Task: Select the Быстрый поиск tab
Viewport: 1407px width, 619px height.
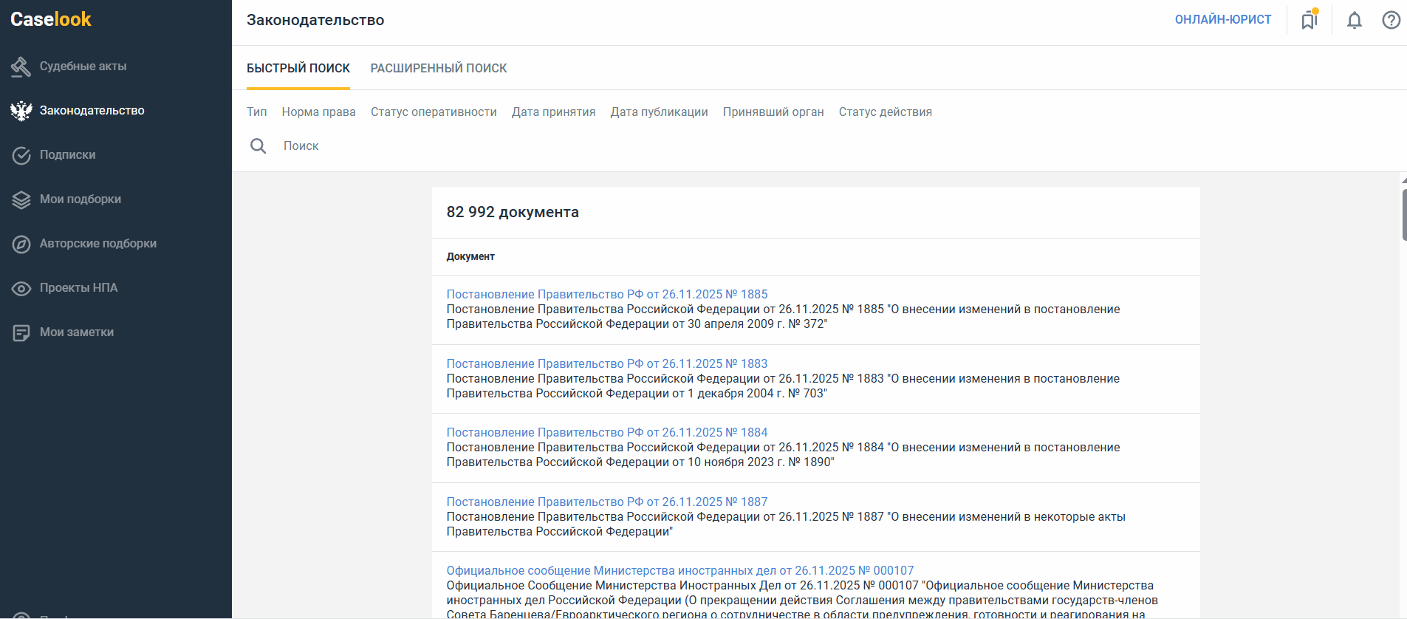Action: coord(298,68)
